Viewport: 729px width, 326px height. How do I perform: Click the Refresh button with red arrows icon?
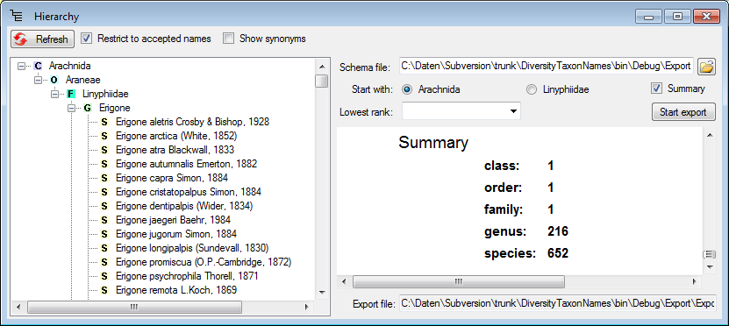pos(42,39)
